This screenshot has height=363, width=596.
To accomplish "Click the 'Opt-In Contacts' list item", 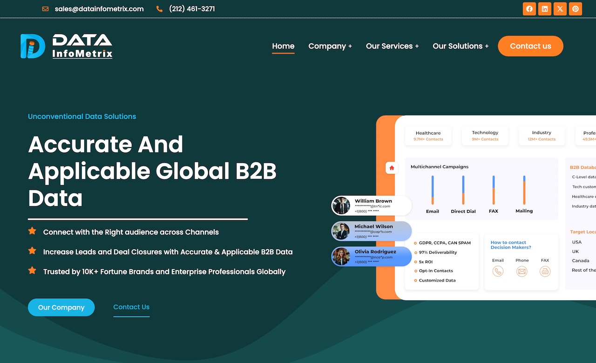I will click(436, 271).
